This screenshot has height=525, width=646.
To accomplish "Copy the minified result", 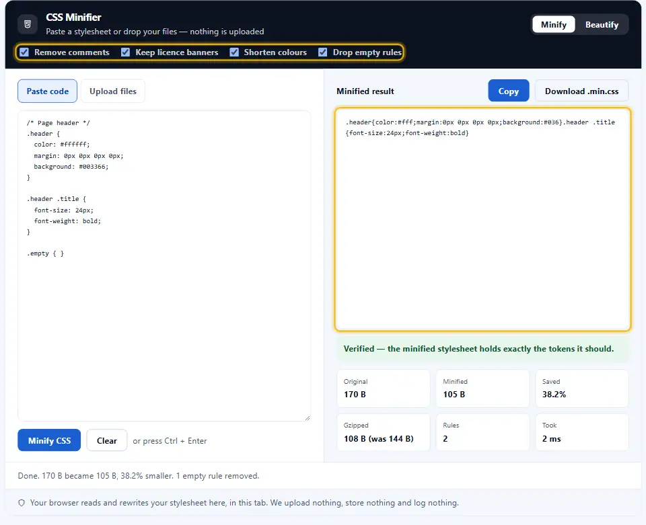I will pos(509,91).
